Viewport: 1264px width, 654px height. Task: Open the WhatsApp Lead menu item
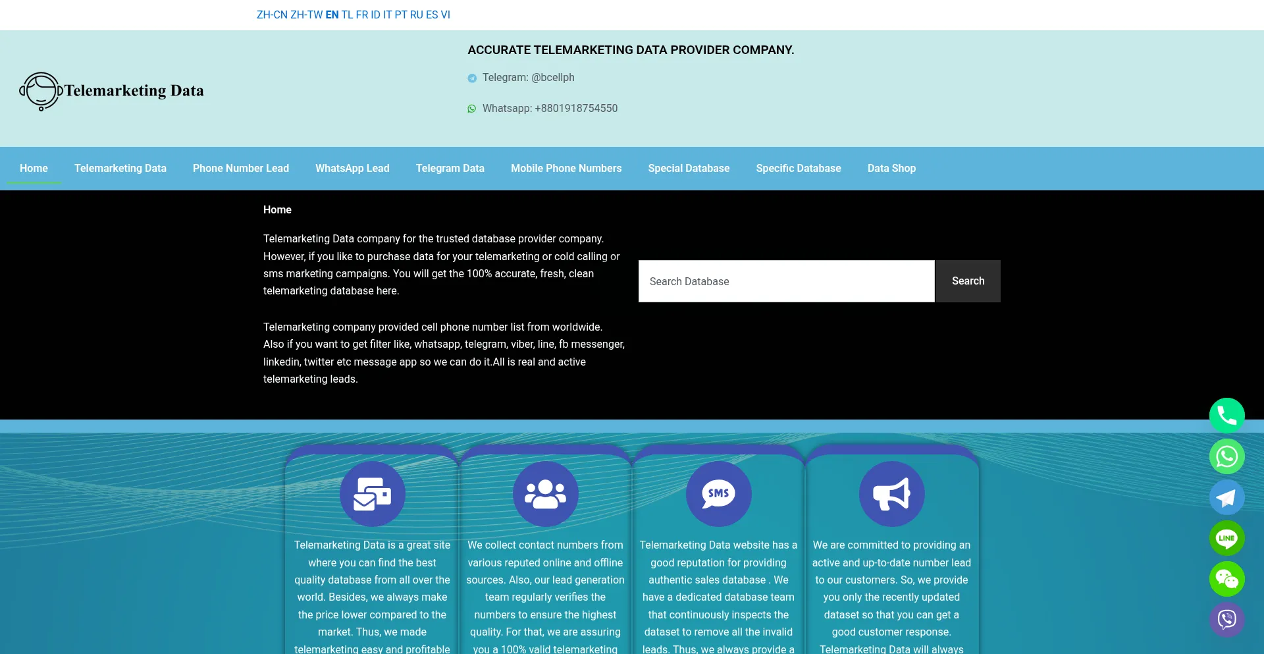[352, 169]
